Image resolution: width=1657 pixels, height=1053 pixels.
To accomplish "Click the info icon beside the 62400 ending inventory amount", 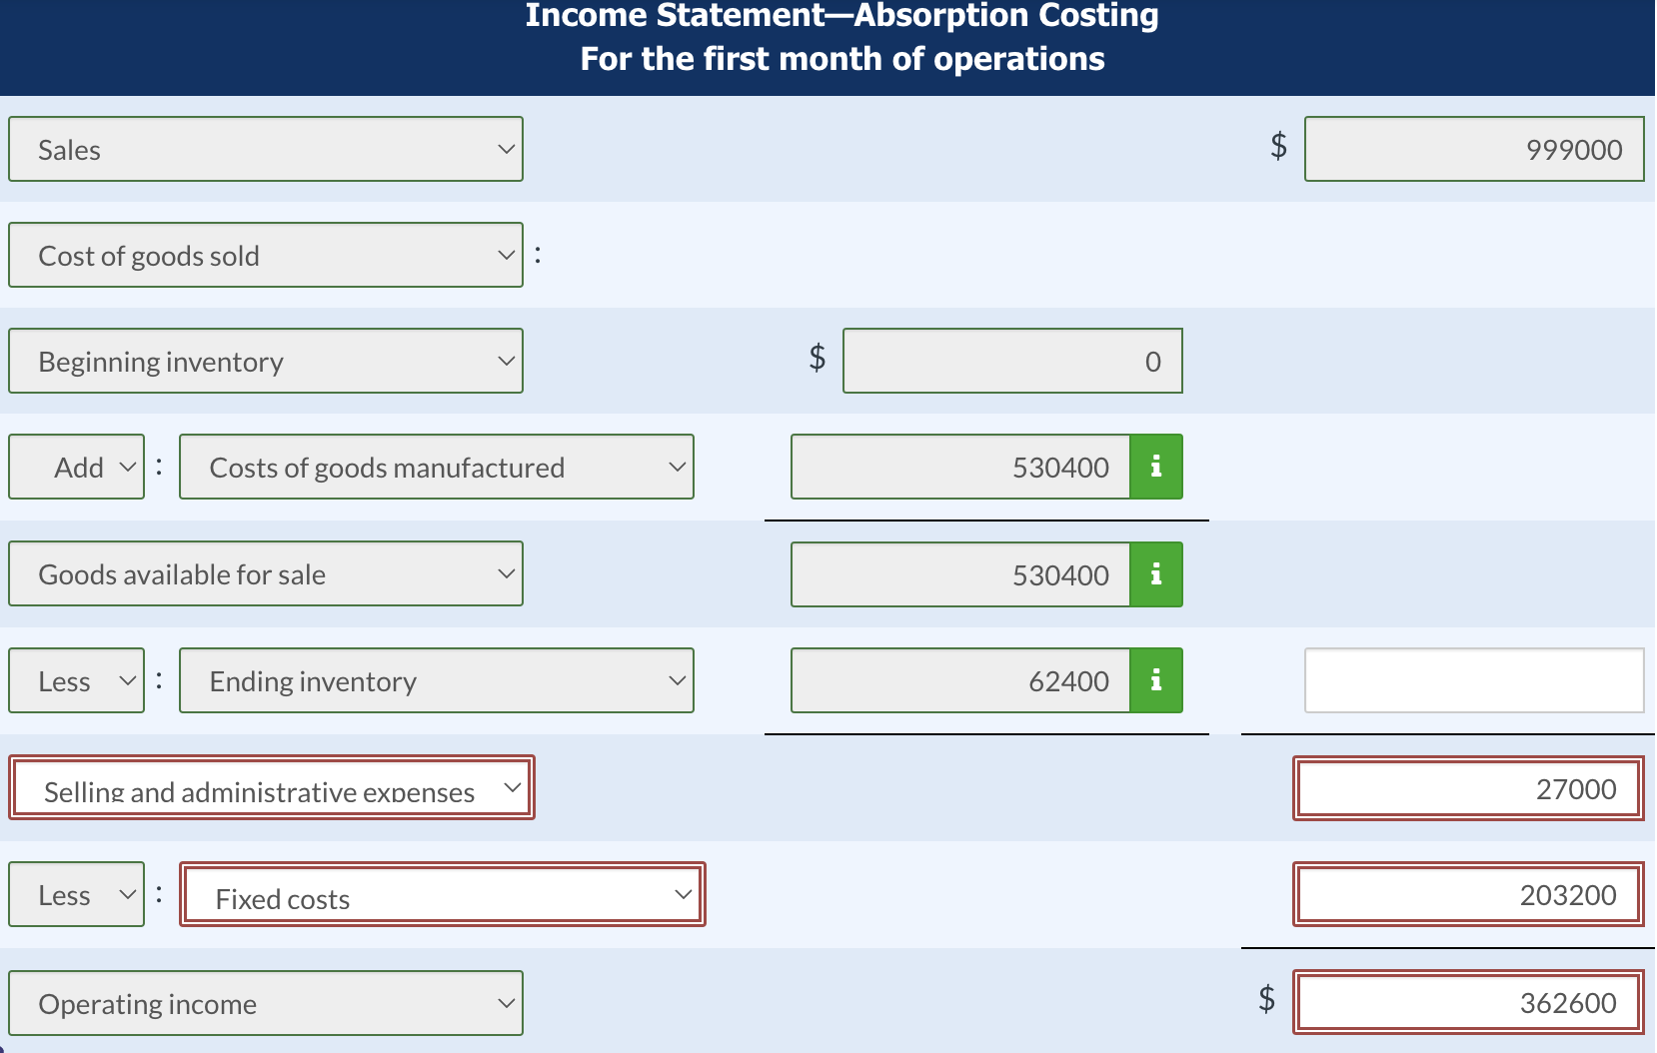I will tap(1156, 680).
